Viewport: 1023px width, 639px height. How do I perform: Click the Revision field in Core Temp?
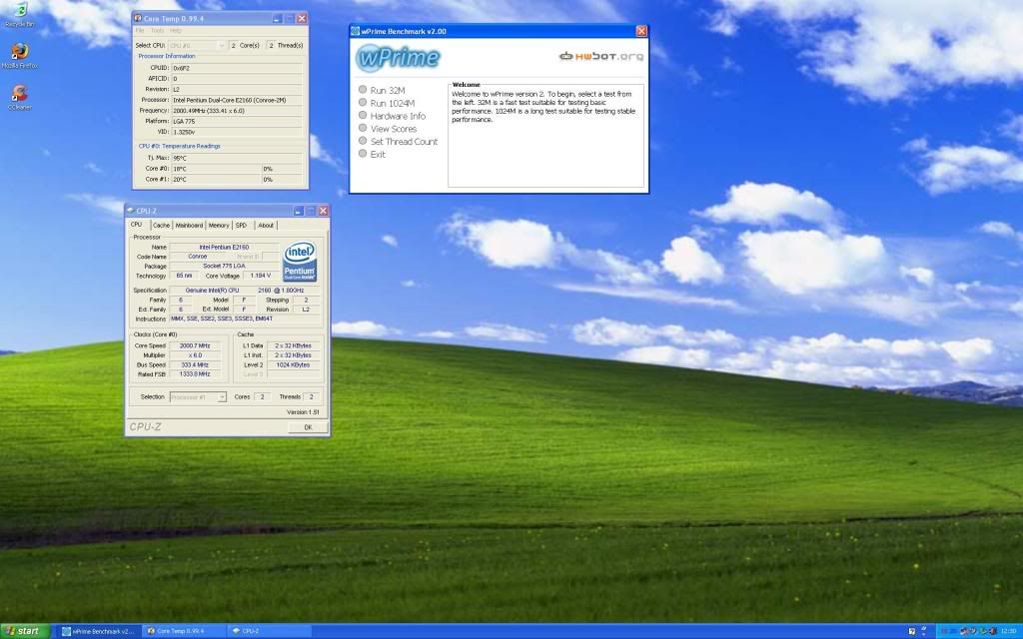(237, 89)
